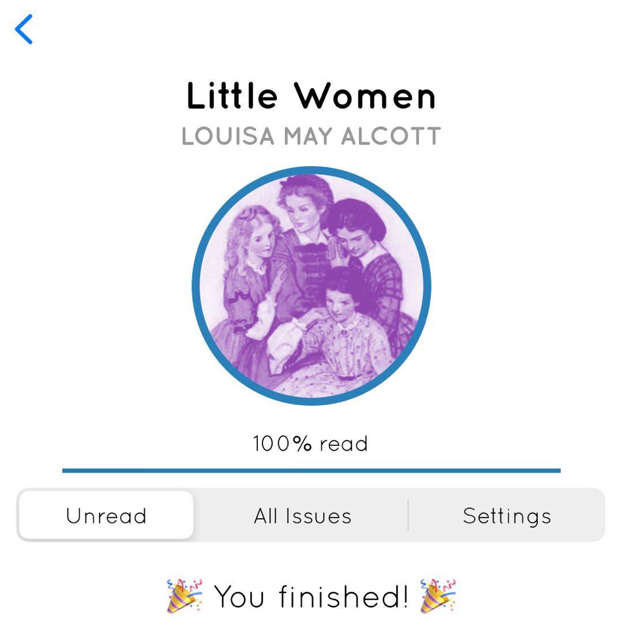The image size is (623, 623).
Task: Switch to the All Issues segment
Action: click(303, 516)
